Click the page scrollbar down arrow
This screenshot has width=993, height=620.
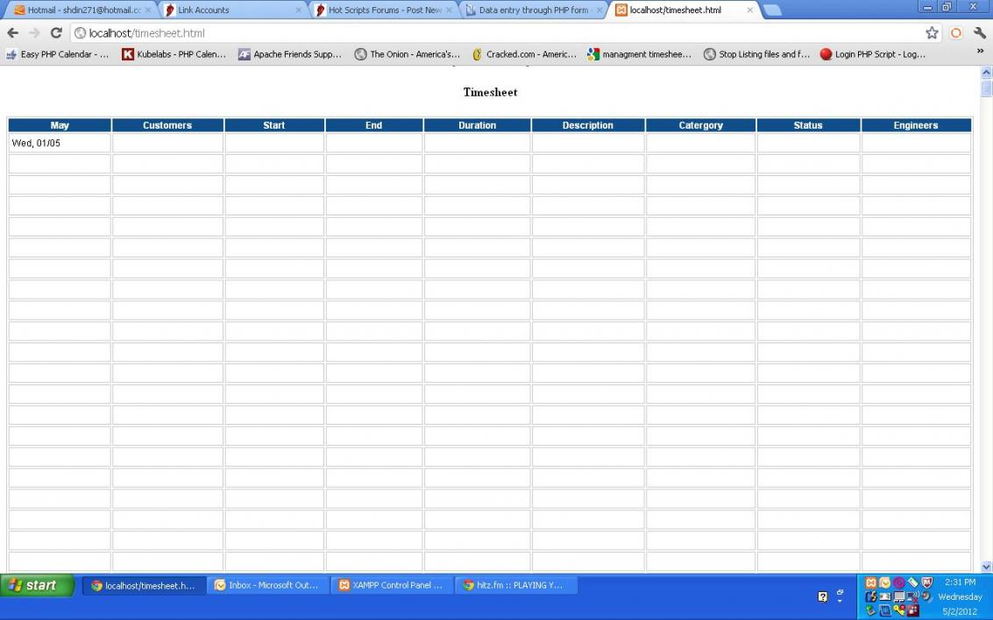click(x=986, y=567)
